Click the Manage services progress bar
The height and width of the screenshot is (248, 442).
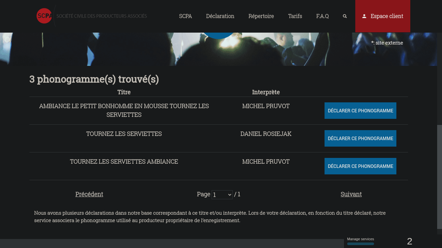(x=360, y=244)
